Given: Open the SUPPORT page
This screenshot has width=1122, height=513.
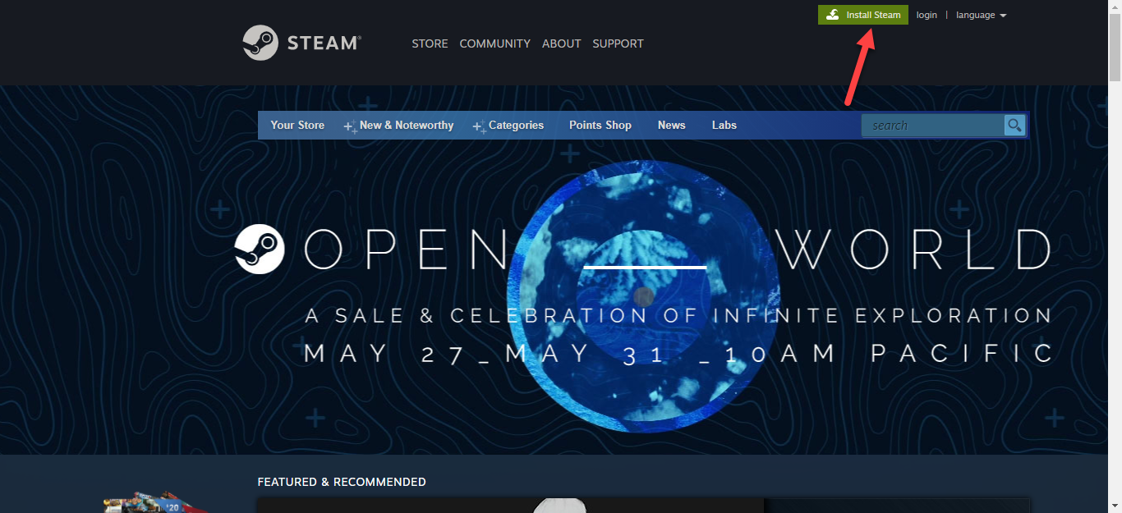Looking at the screenshot, I should [618, 44].
